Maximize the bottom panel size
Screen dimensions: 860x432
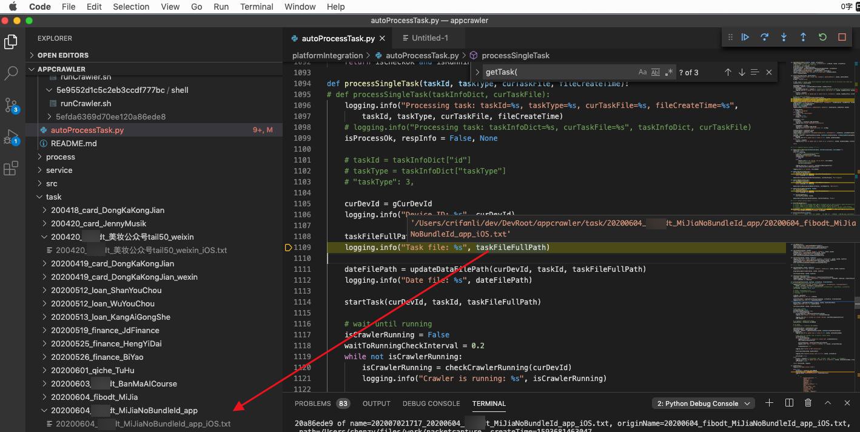click(x=828, y=403)
